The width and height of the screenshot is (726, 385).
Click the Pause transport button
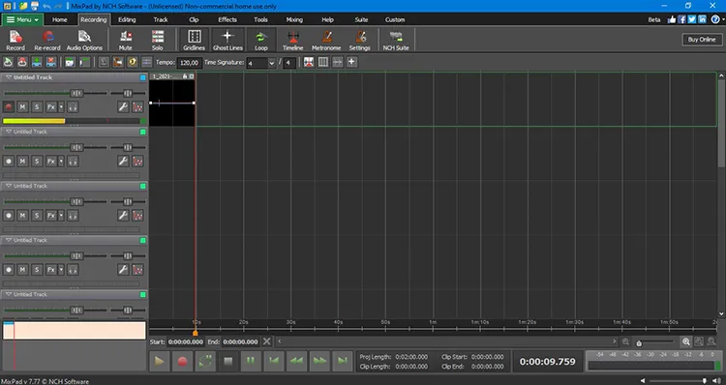251,362
